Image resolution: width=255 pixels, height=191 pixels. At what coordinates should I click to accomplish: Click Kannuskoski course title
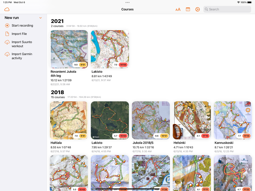coord(224,143)
